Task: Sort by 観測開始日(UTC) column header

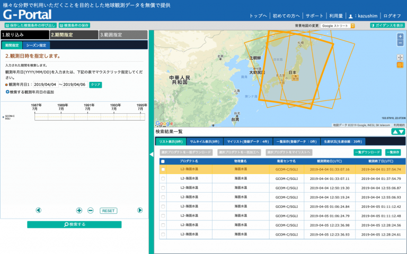Action: (330, 161)
